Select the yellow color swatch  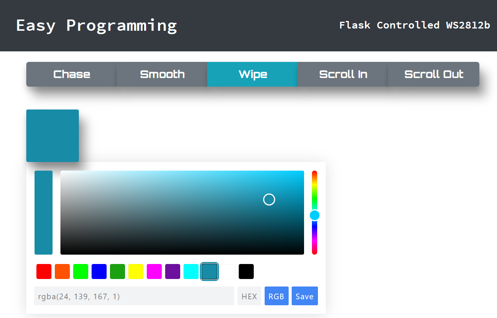[136, 271]
